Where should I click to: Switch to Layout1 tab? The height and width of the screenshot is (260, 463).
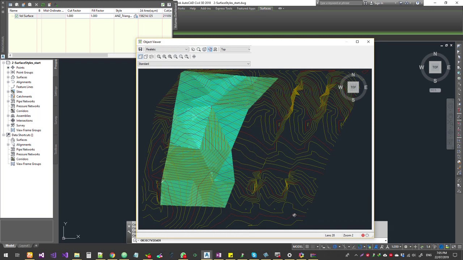point(24,246)
